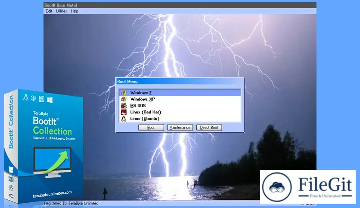
Task: Click the Ubuntu penguin icon
Action: (124, 119)
